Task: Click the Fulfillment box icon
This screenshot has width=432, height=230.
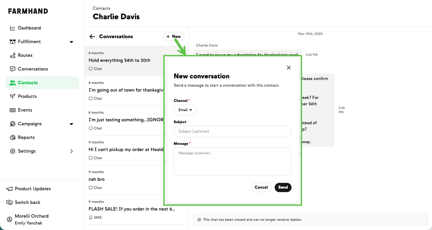Action: [12, 42]
